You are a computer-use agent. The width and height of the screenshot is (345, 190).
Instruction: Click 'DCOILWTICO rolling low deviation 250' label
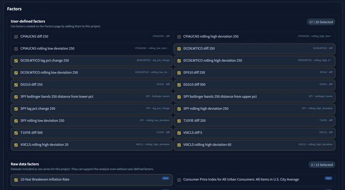(x=49, y=72)
